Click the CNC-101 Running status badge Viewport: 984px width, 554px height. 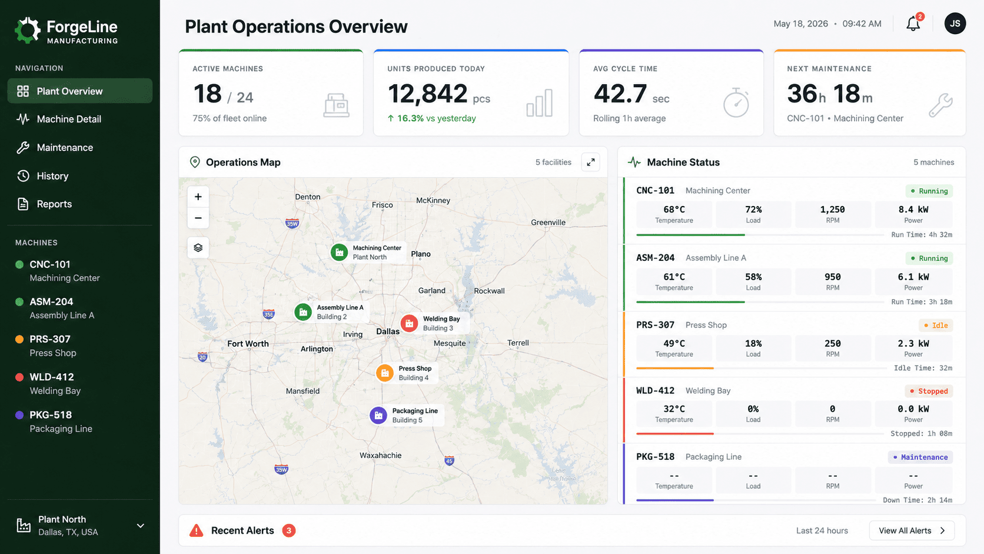(929, 191)
